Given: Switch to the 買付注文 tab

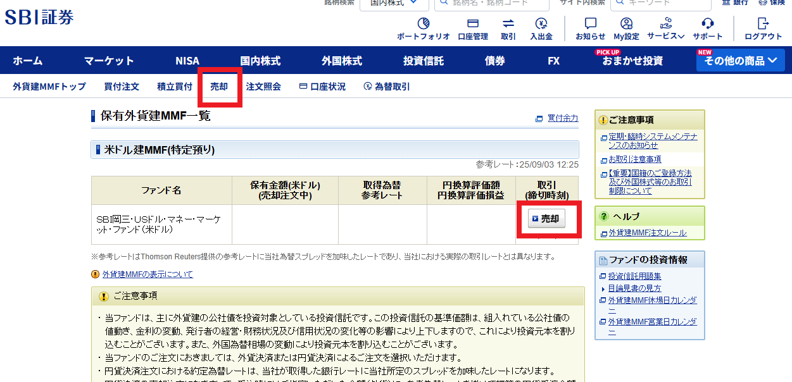Looking at the screenshot, I should click(x=122, y=87).
